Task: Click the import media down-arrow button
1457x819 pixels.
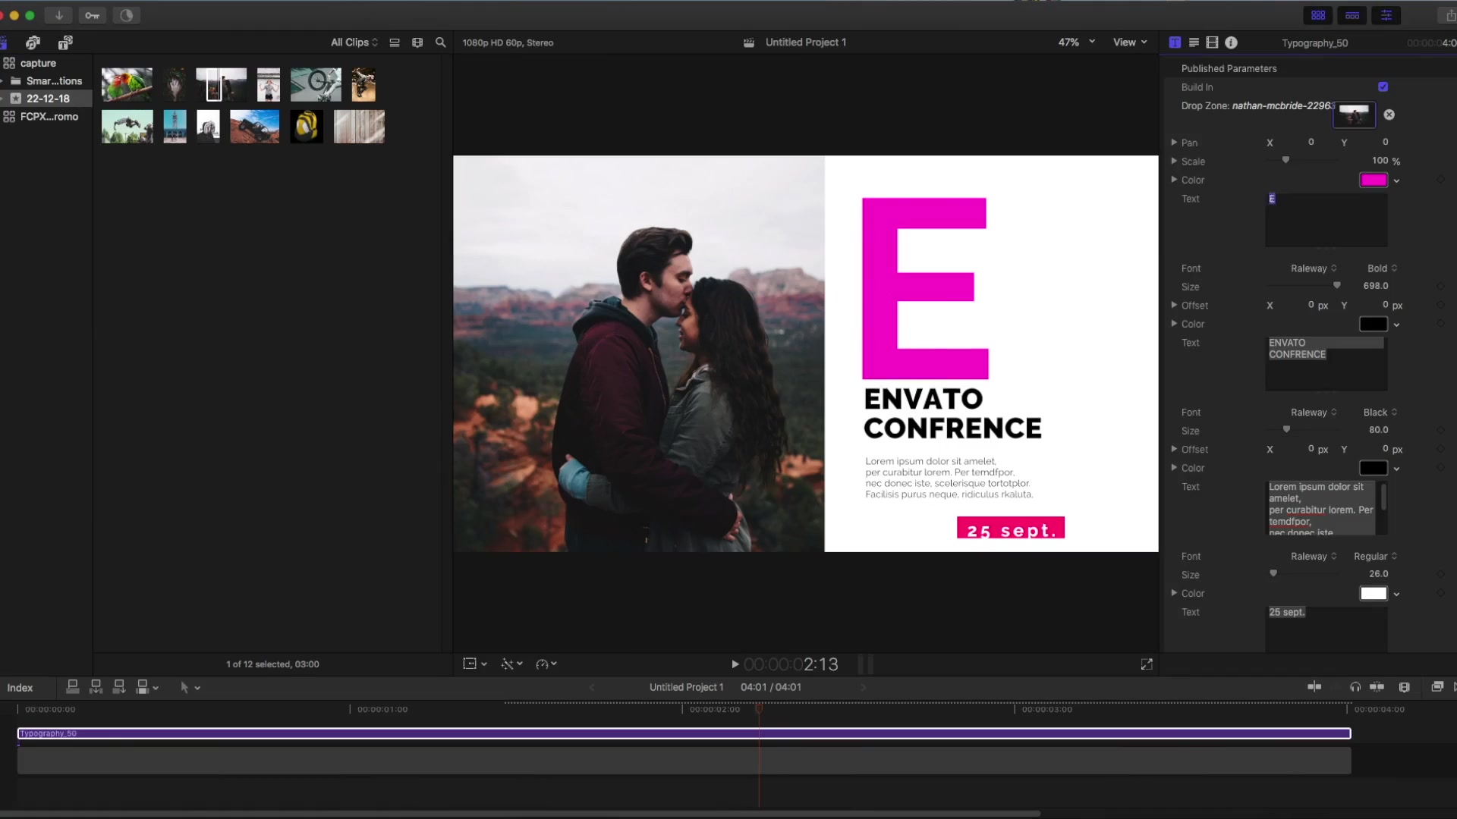Action: [x=58, y=15]
